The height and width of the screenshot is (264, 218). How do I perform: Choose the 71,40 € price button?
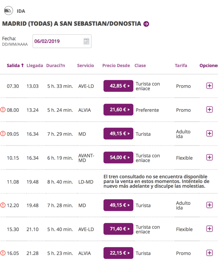click(x=118, y=229)
